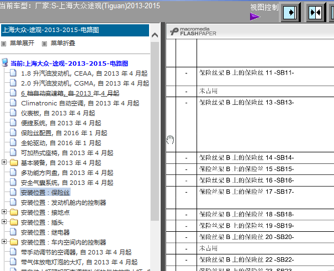Expand the 安装位置：接地点 folder node
334x271 pixels.
click(x=4, y=212)
